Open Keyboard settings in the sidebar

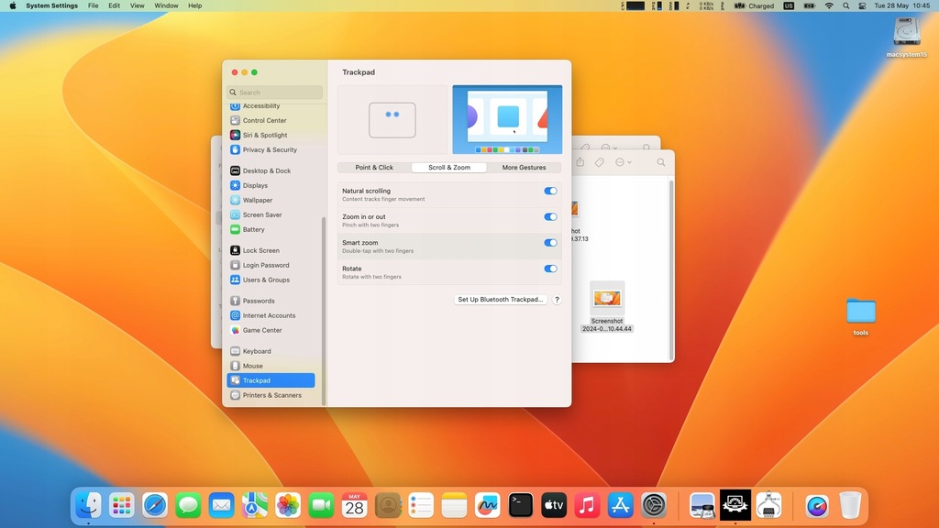click(256, 351)
